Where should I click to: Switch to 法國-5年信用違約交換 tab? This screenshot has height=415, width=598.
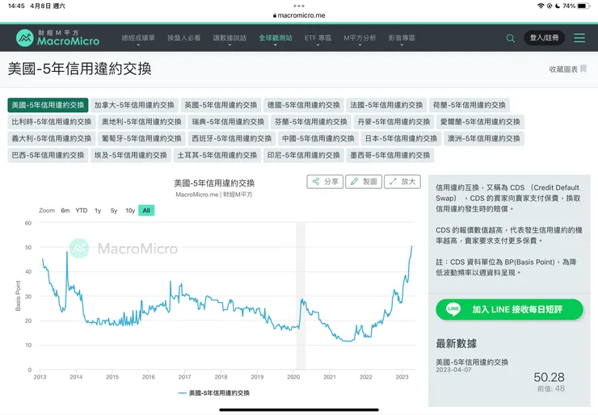386,105
